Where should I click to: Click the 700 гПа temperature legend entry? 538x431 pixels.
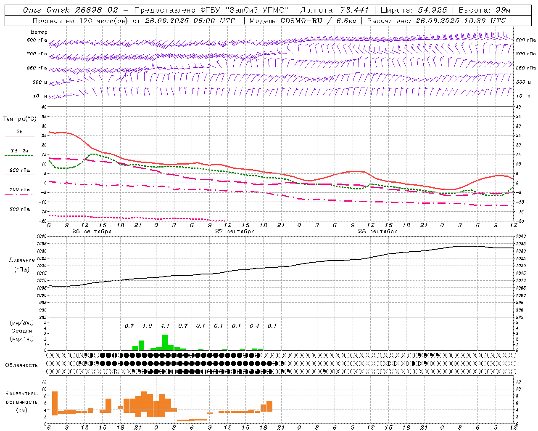pyautogui.click(x=19, y=190)
